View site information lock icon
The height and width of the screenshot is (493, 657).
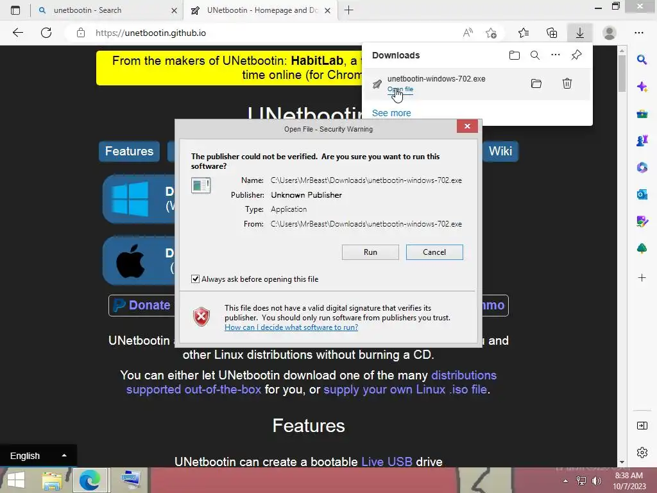81,33
